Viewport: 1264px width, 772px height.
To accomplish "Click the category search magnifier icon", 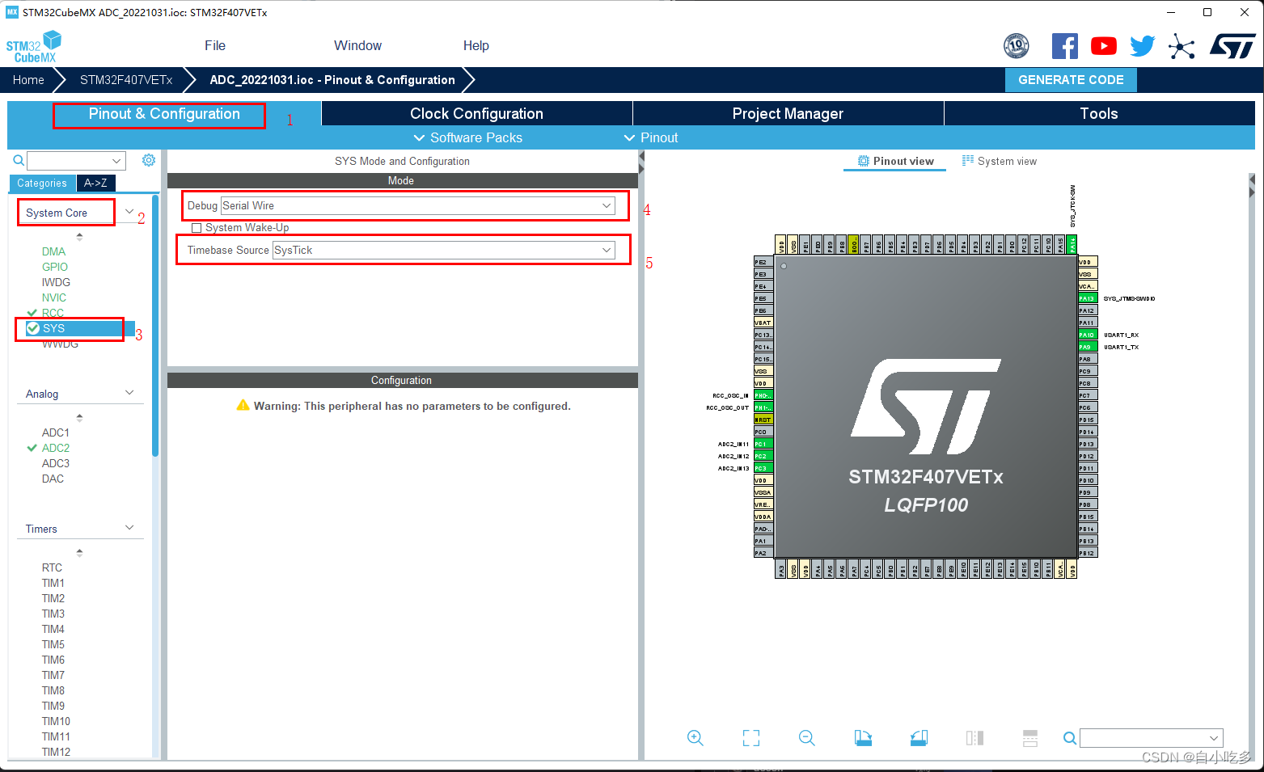I will click(18, 160).
